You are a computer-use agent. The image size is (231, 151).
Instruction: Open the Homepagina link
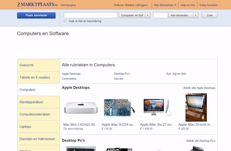click(68, 5)
